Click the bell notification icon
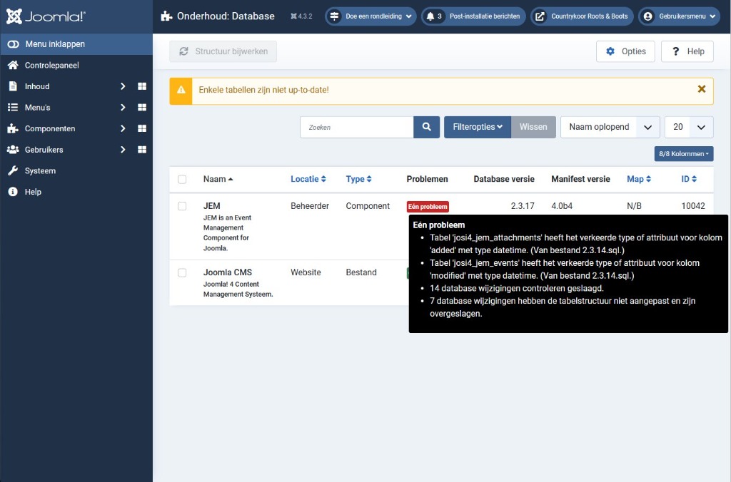The width and height of the screenshot is (731, 482). pos(430,16)
